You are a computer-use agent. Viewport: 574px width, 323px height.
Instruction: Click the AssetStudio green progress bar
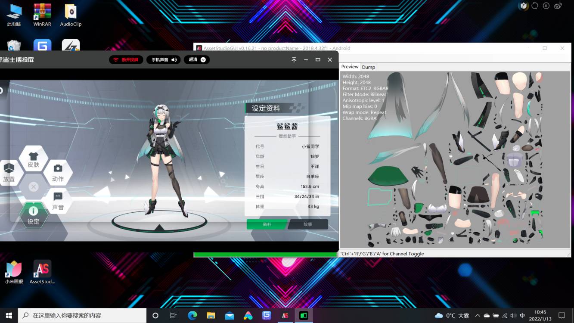[265, 255]
